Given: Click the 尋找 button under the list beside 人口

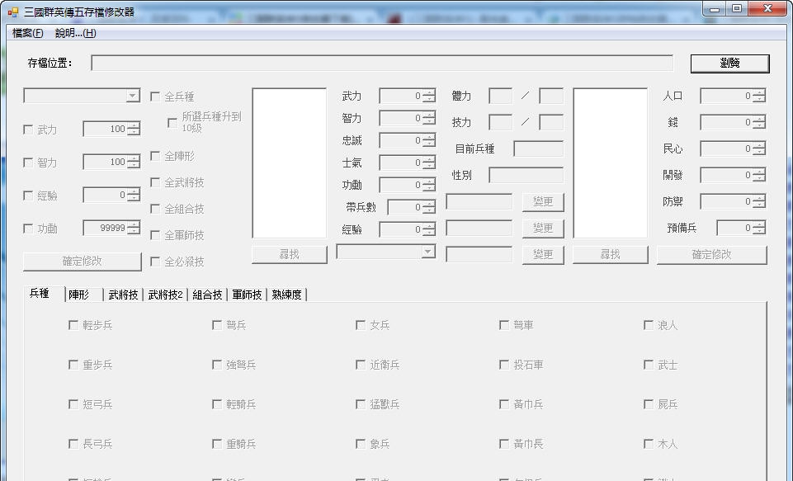Looking at the screenshot, I should [x=610, y=254].
